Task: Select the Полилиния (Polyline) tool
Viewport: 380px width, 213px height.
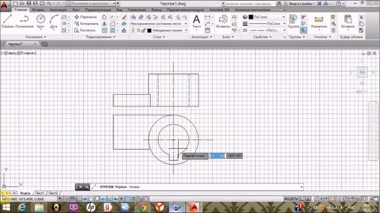Action: 24,21
